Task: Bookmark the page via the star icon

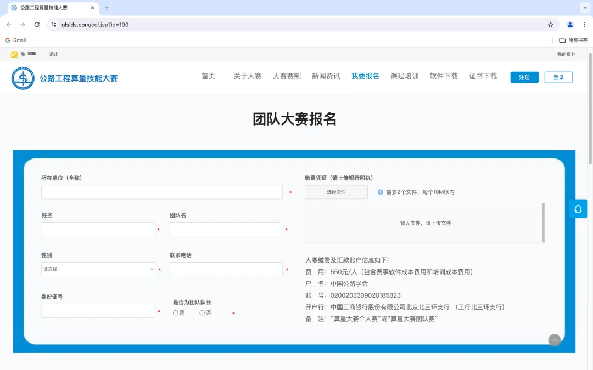Action: (x=550, y=25)
